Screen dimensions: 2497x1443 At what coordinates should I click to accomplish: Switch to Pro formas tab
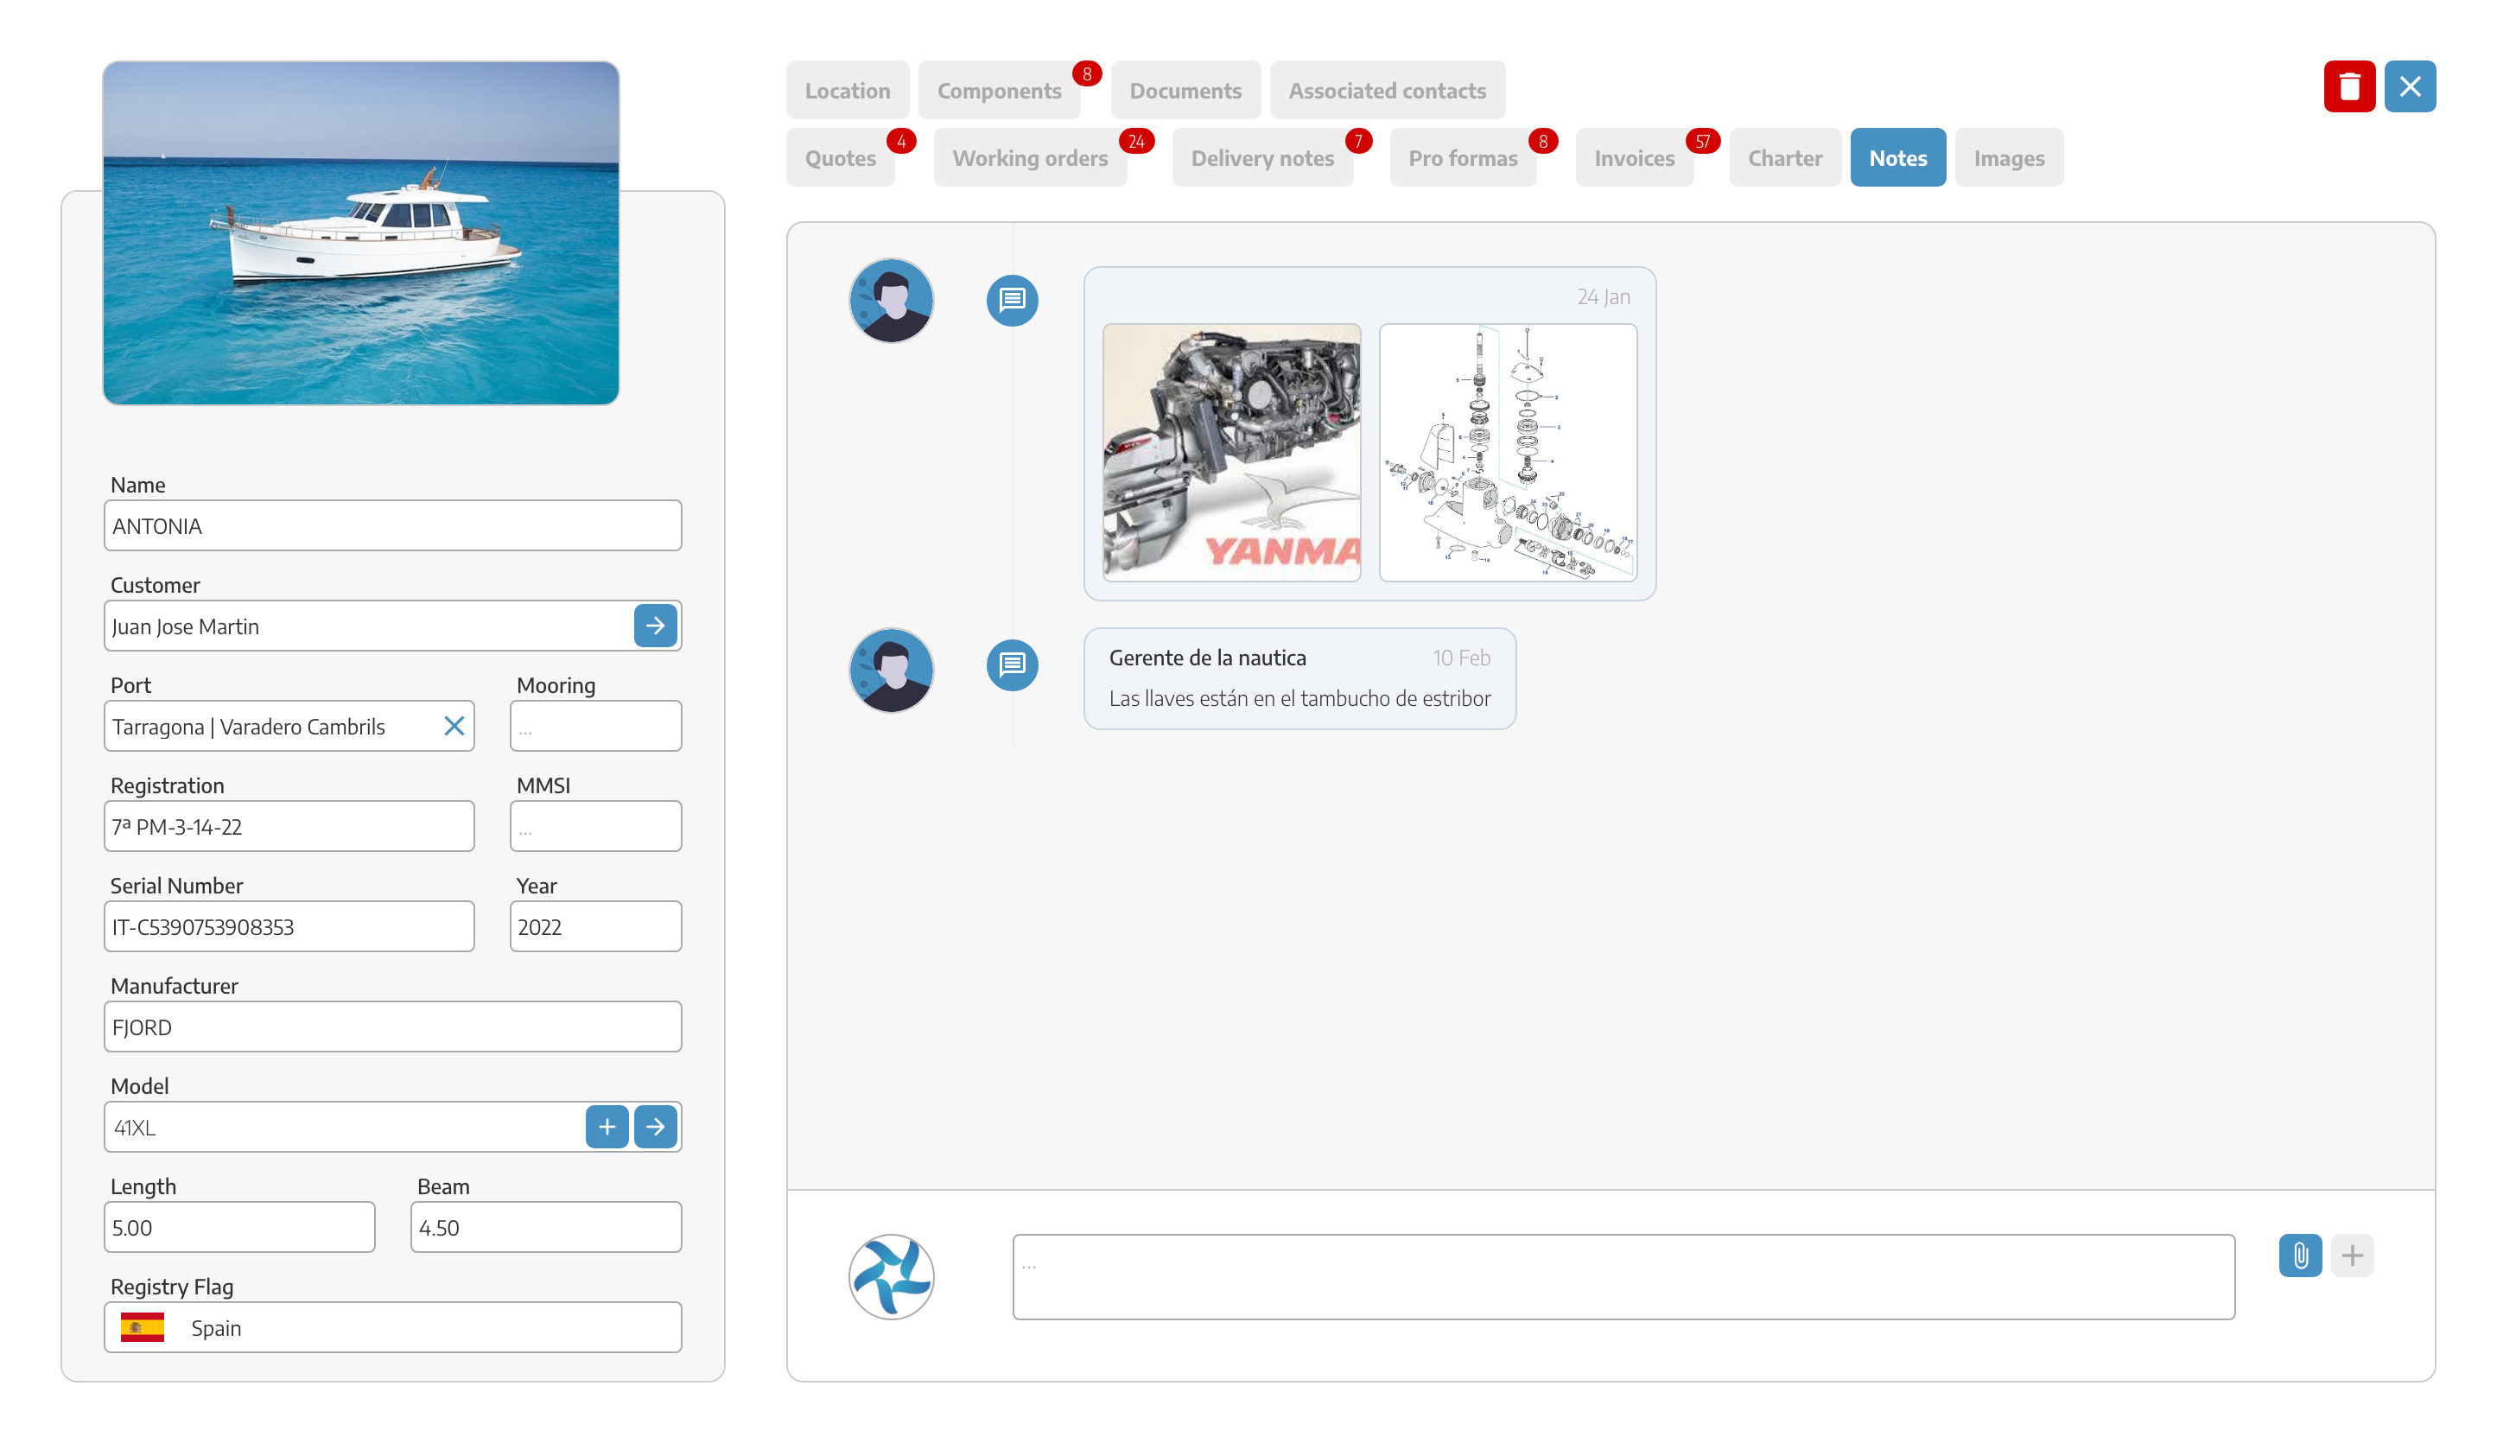[1463, 157]
